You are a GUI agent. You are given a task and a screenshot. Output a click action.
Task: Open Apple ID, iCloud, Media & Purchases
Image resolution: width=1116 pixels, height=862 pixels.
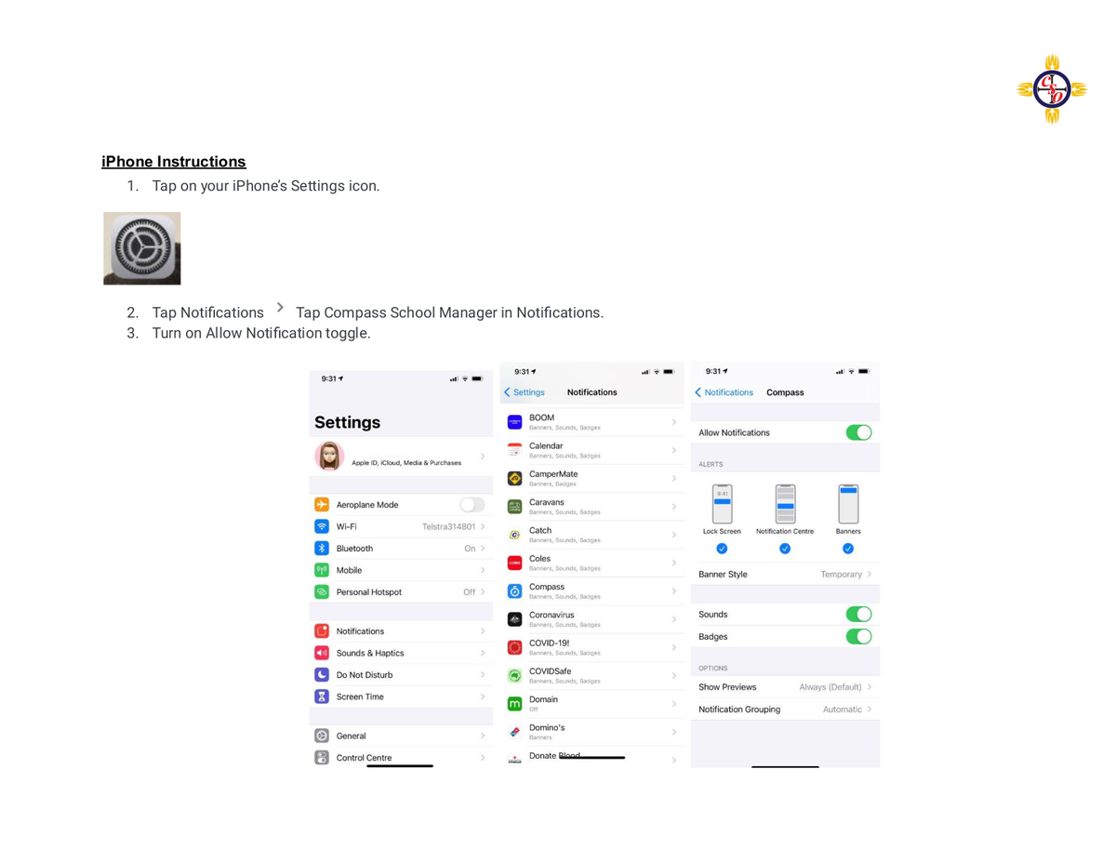[x=401, y=456]
